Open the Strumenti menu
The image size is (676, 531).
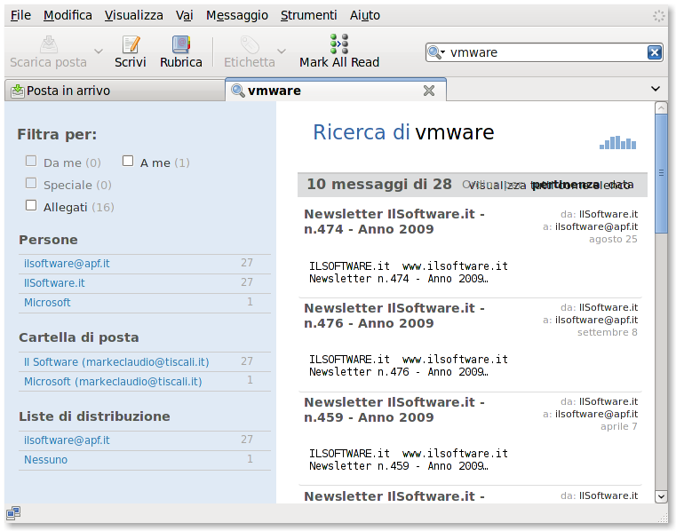coord(308,15)
